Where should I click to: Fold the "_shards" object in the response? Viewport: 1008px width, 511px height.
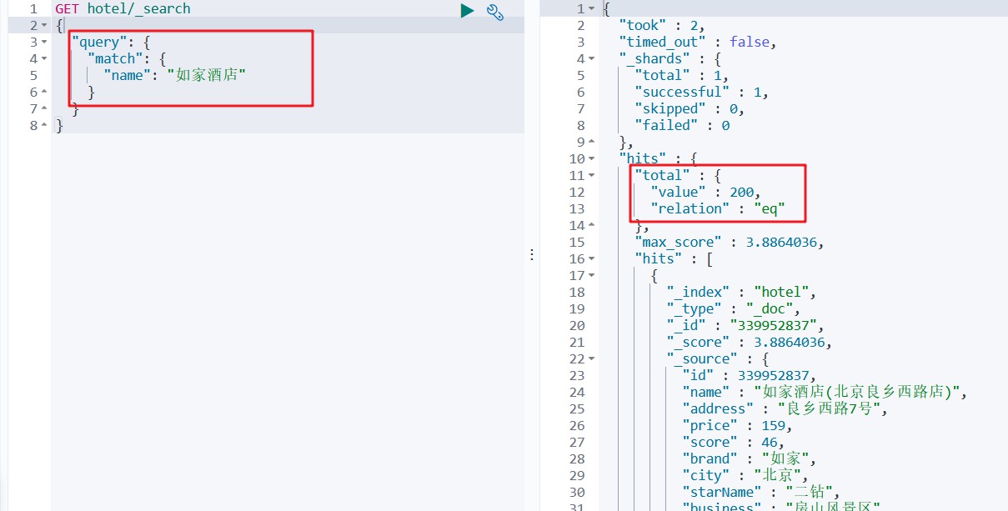(591, 58)
